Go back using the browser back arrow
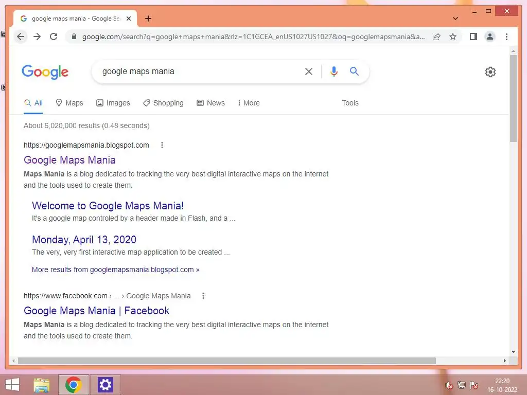 [21, 37]
